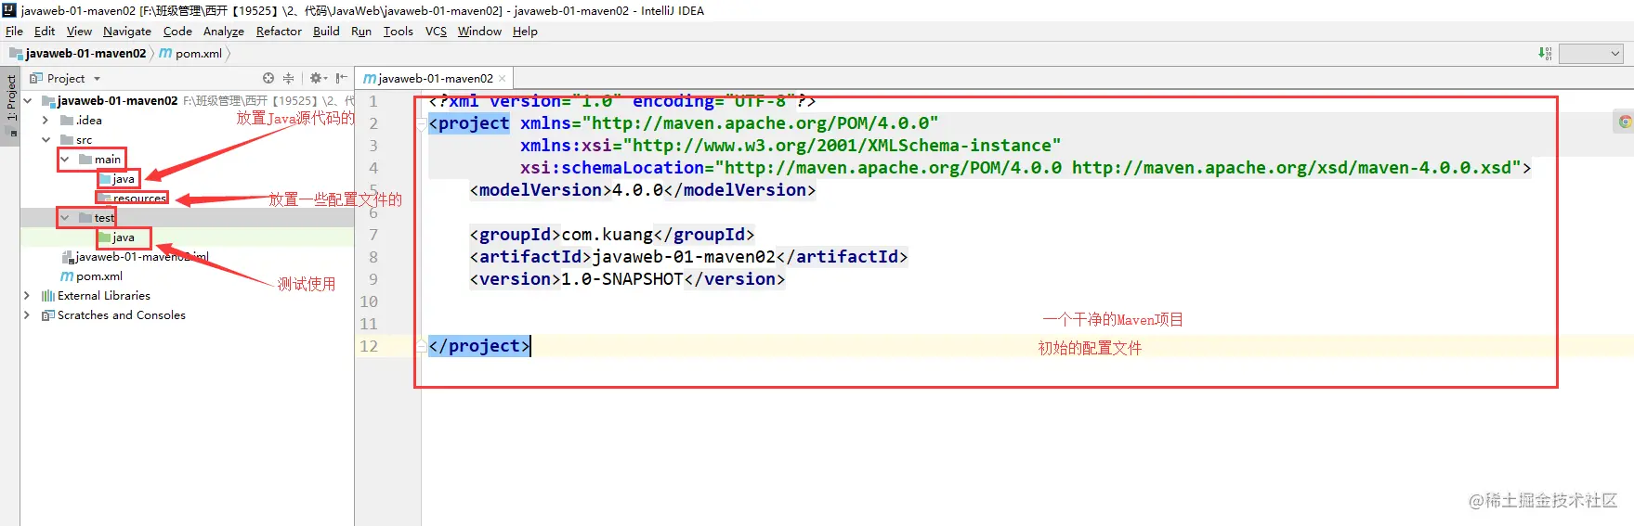The width and height of the screenshot is (1634, 526).
Task: Expand the External Libraries node
Action: [27, 296]
